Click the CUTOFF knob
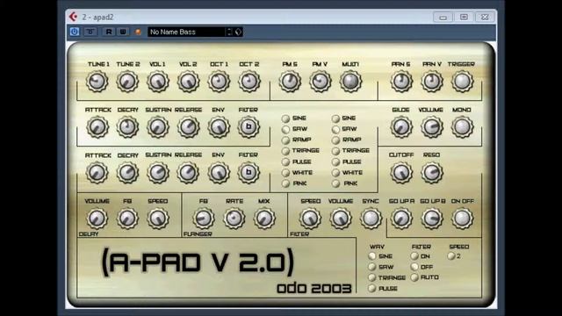562x316 pixels. [401, 172]
